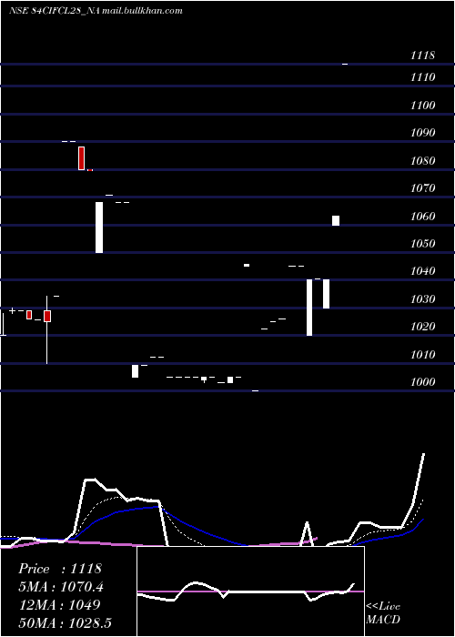Click the 1040 price axis label
This screenshot has width=455, height=637.
pos(422,271)
